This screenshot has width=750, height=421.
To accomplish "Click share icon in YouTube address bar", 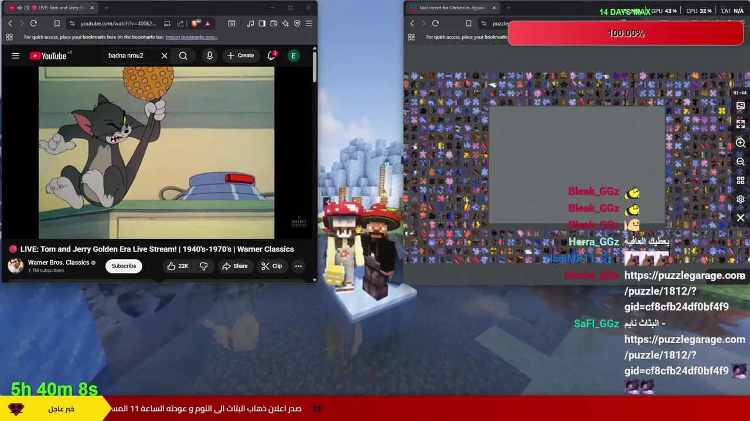I will coord(180,23).
